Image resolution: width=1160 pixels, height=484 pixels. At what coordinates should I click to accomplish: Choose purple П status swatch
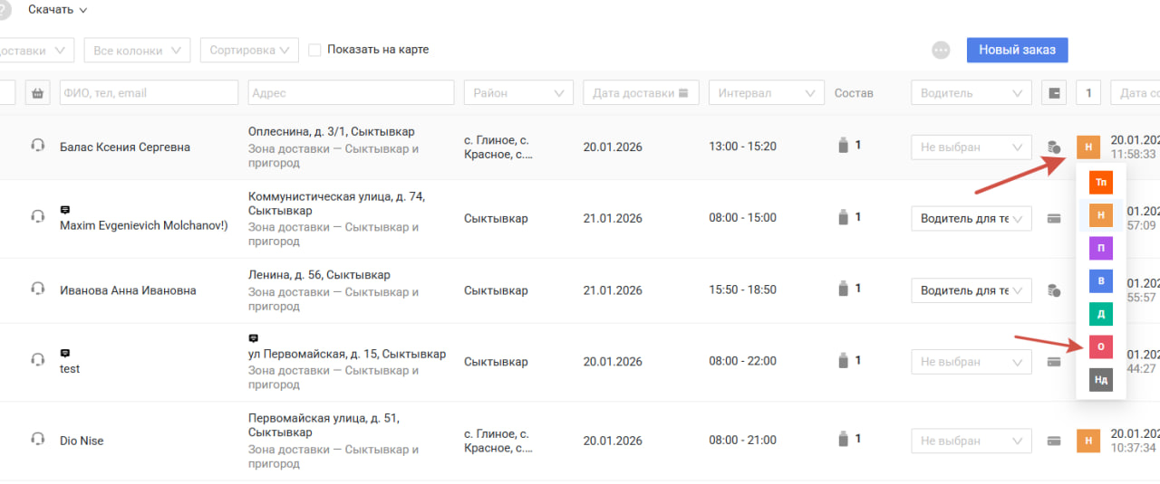1100,248
